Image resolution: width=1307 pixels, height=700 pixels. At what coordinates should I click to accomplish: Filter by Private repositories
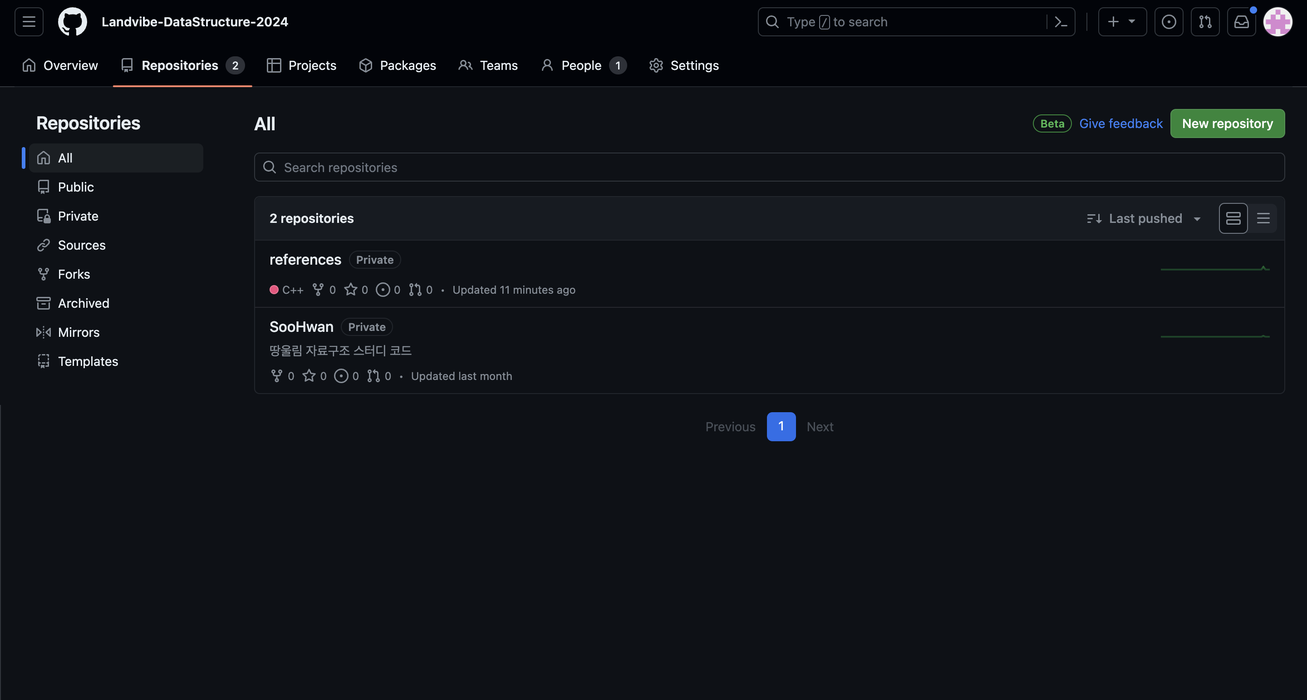coord(116,216)
